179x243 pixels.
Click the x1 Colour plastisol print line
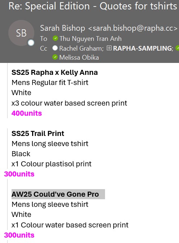[52, 164]
